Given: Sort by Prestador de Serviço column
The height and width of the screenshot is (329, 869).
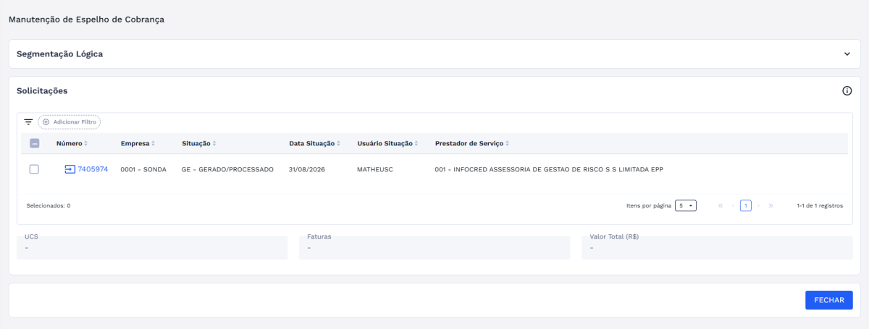Looking at the screenshot, I should pos(471,144).
